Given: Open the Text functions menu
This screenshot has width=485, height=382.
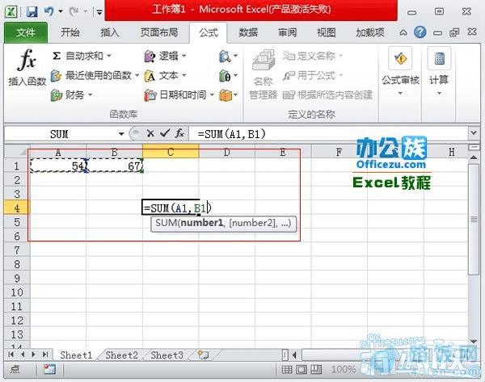Looking at the screenshot, I should click(165, 75).
